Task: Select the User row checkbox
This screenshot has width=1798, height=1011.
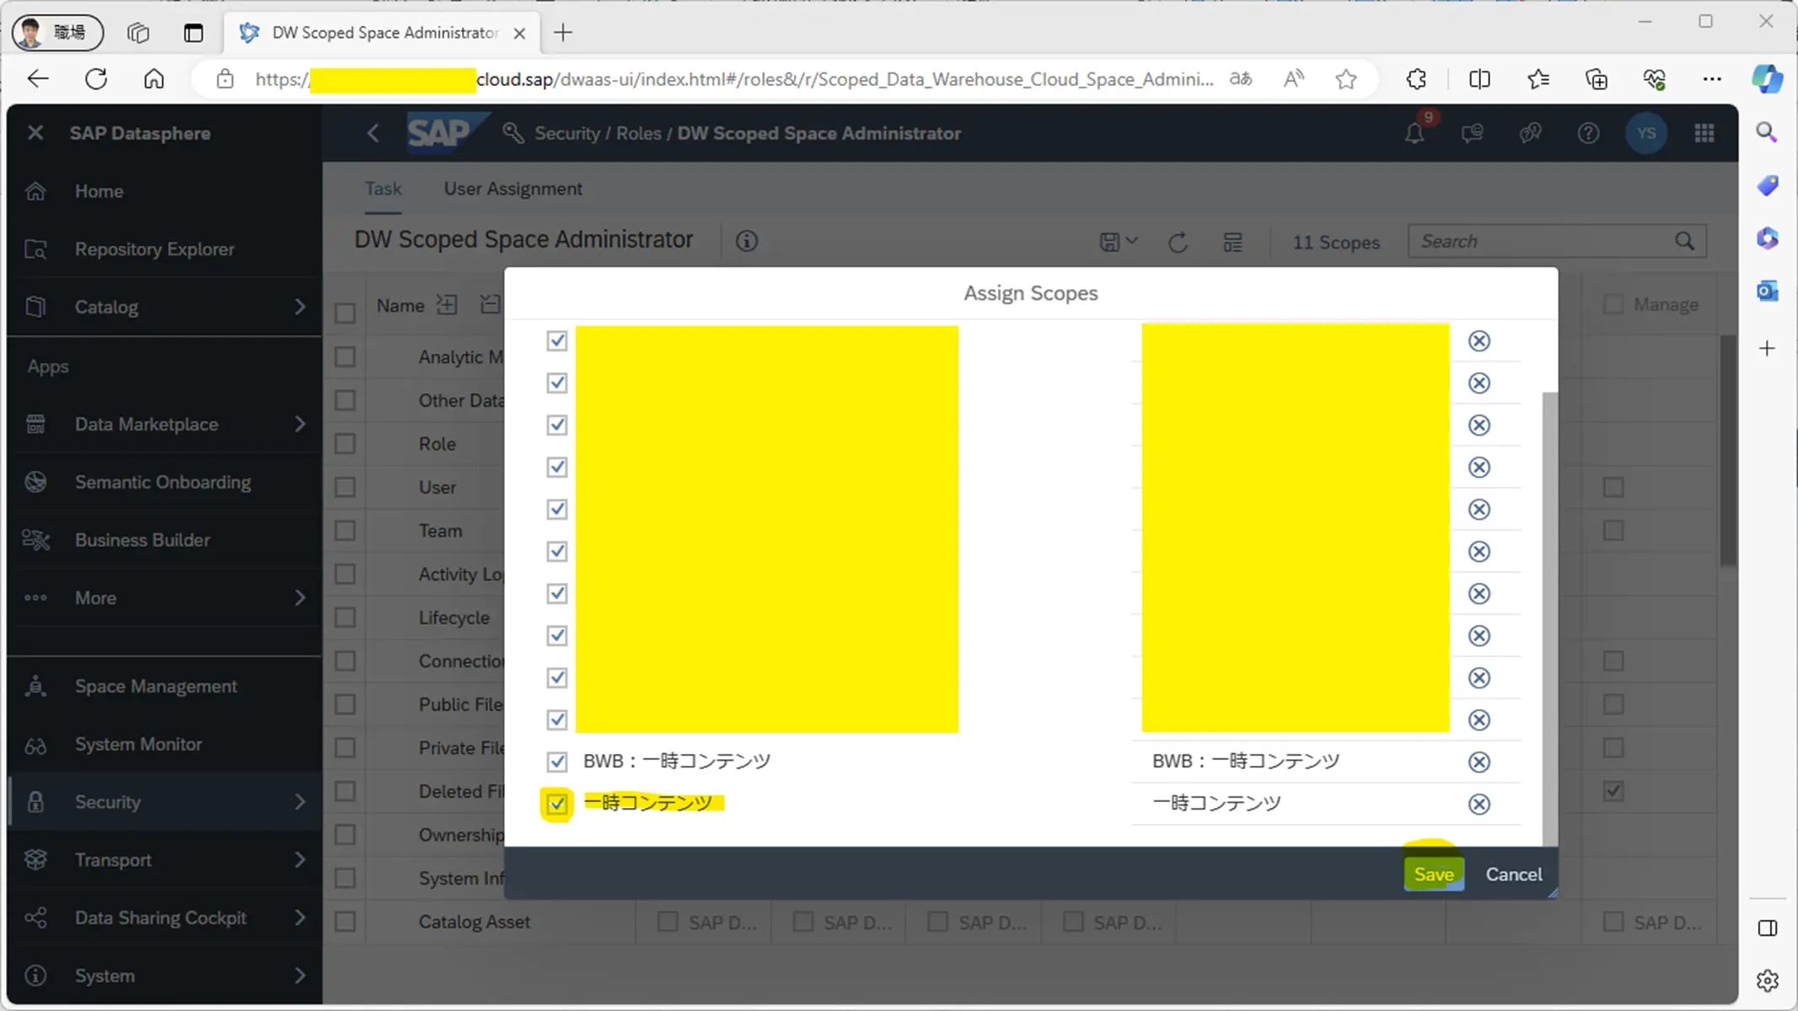Action: 345,487
